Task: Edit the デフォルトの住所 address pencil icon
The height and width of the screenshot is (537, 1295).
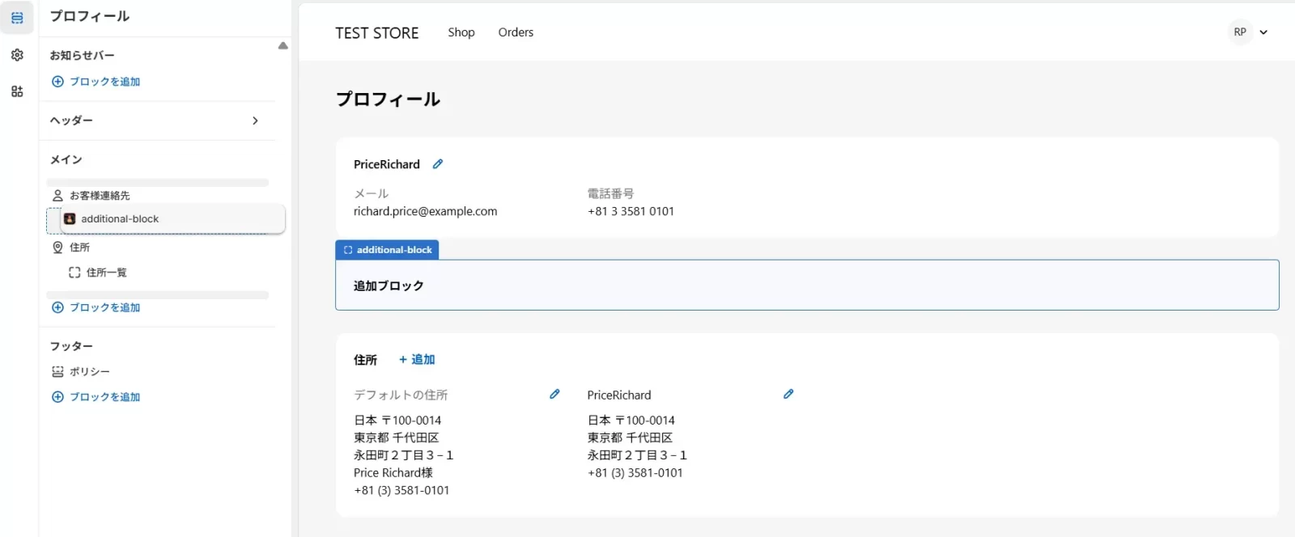Action: pyautogui.click(x=554, y=394)
